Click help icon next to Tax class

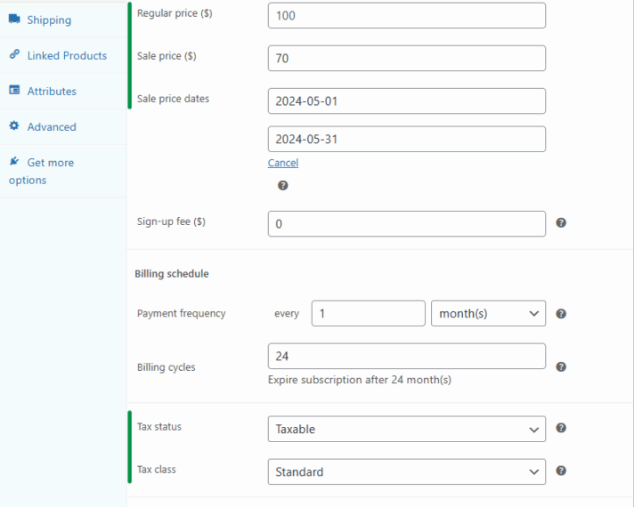click(561, 471)
